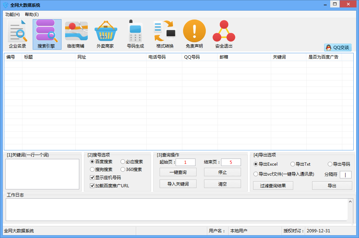The image size is (359, 238).
Task: Click the 过滤查询结果 filter results button
Action: 273,186
